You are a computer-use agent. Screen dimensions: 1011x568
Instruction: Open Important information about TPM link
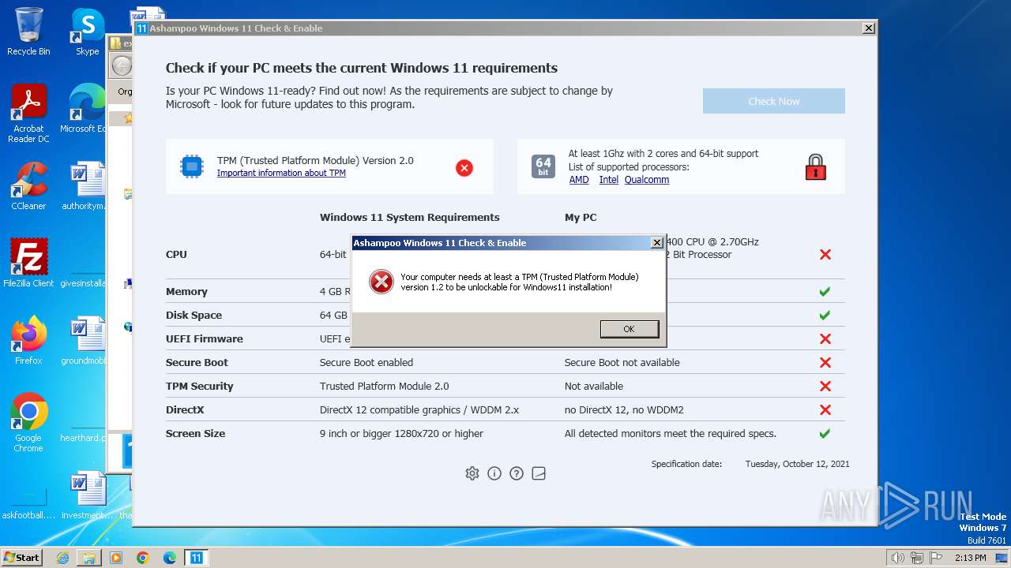281,173
